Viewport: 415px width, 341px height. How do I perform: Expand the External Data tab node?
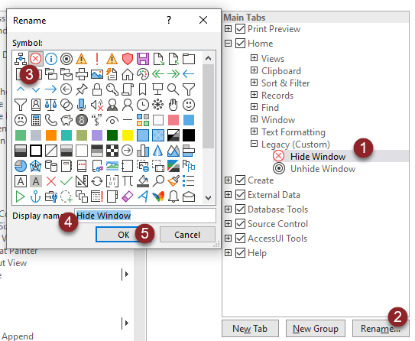tap(228, 195)
